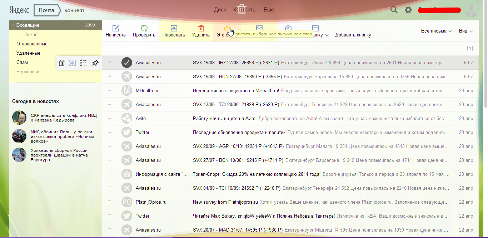The image size is (488, 238).
Task: Select the SVX 15/08 BCN email via its avatar
Action: coord(127,76)
